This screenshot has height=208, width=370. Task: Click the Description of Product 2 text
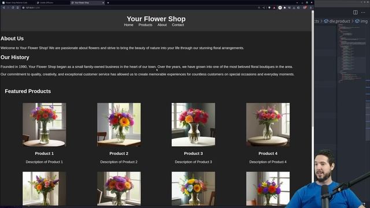pyautogui.click(x=119, y=162)
